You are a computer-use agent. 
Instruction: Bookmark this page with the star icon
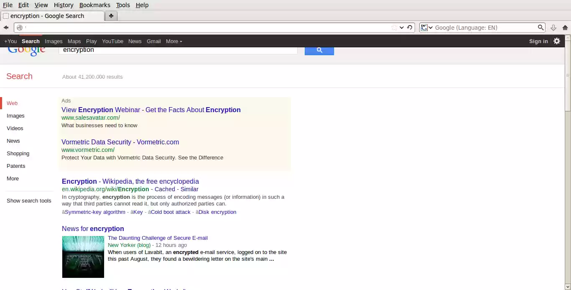[x=393, y=27]
